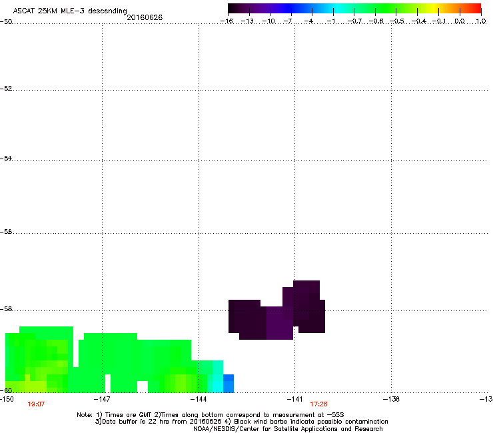
Task: Click the latitude label -50
Action: click(6, 22)
